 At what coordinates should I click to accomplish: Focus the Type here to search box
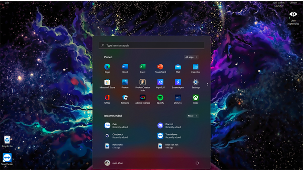[x=151, y=46]
